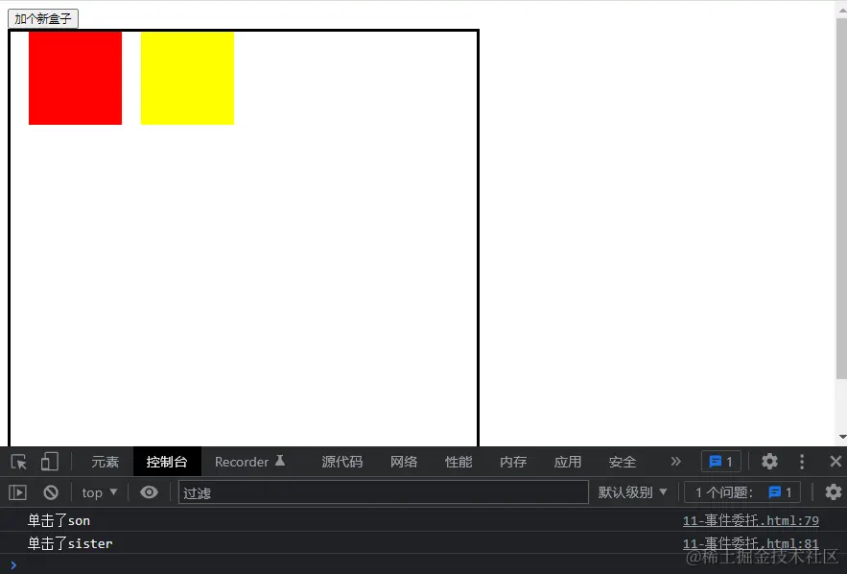
Task: Toggle the console sidebar panel
Action: click(x=16, y=491)
